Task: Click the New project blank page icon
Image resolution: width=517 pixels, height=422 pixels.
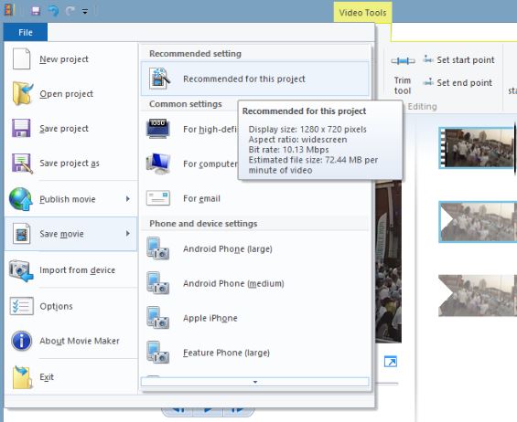Action: [21, 59]
